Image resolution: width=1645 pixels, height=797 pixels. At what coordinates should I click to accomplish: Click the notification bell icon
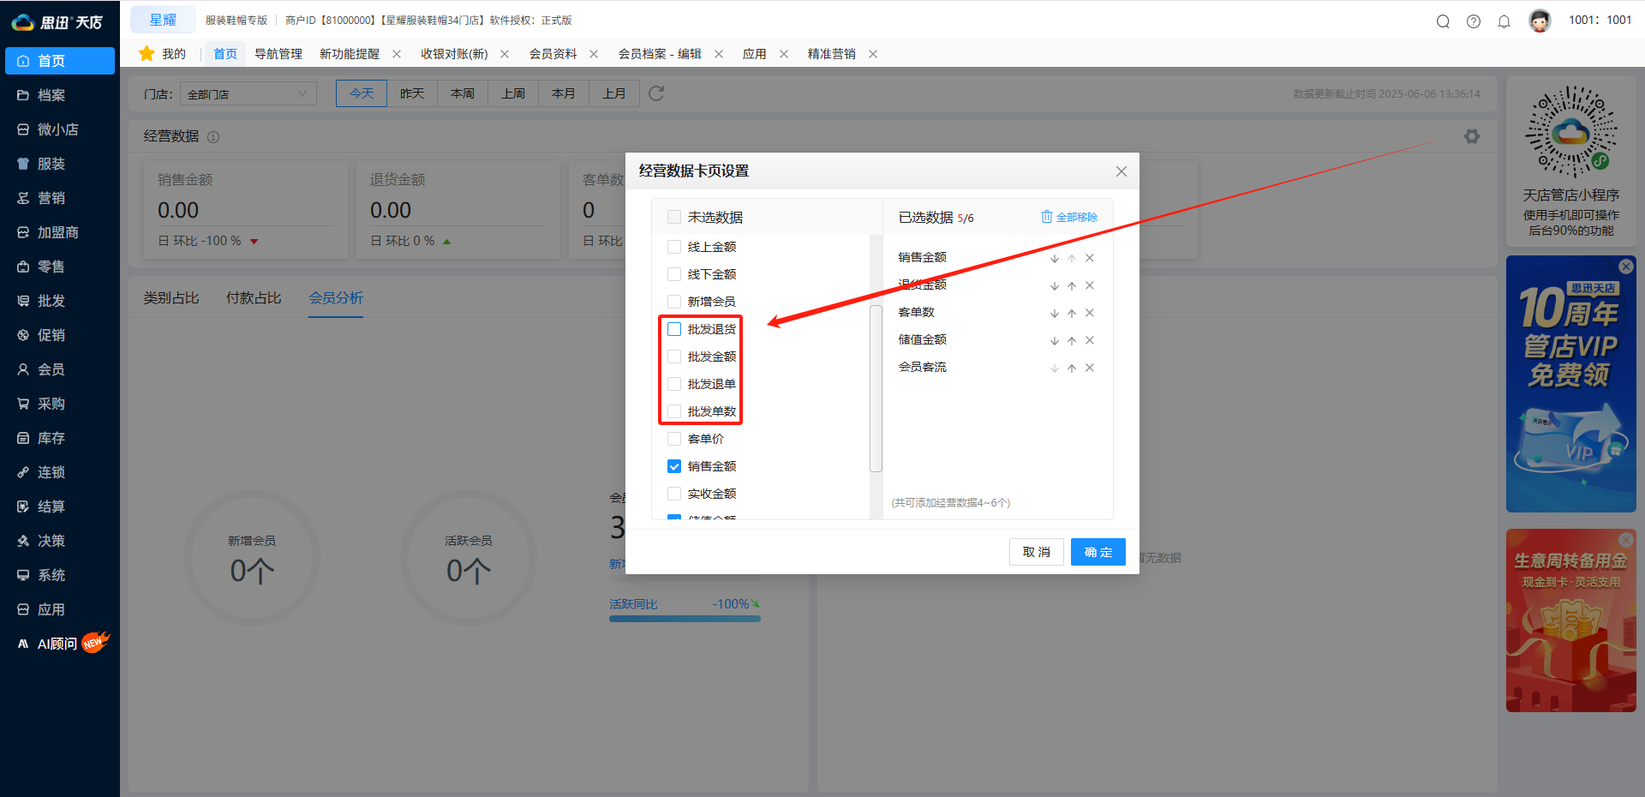click(x=1504, y=21)
